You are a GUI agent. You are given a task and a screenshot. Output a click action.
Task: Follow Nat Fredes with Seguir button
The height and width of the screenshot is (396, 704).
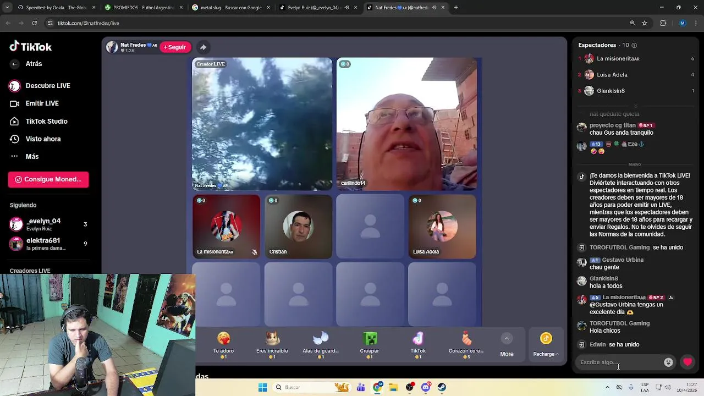pyautogui.click(x=175, y=47)
